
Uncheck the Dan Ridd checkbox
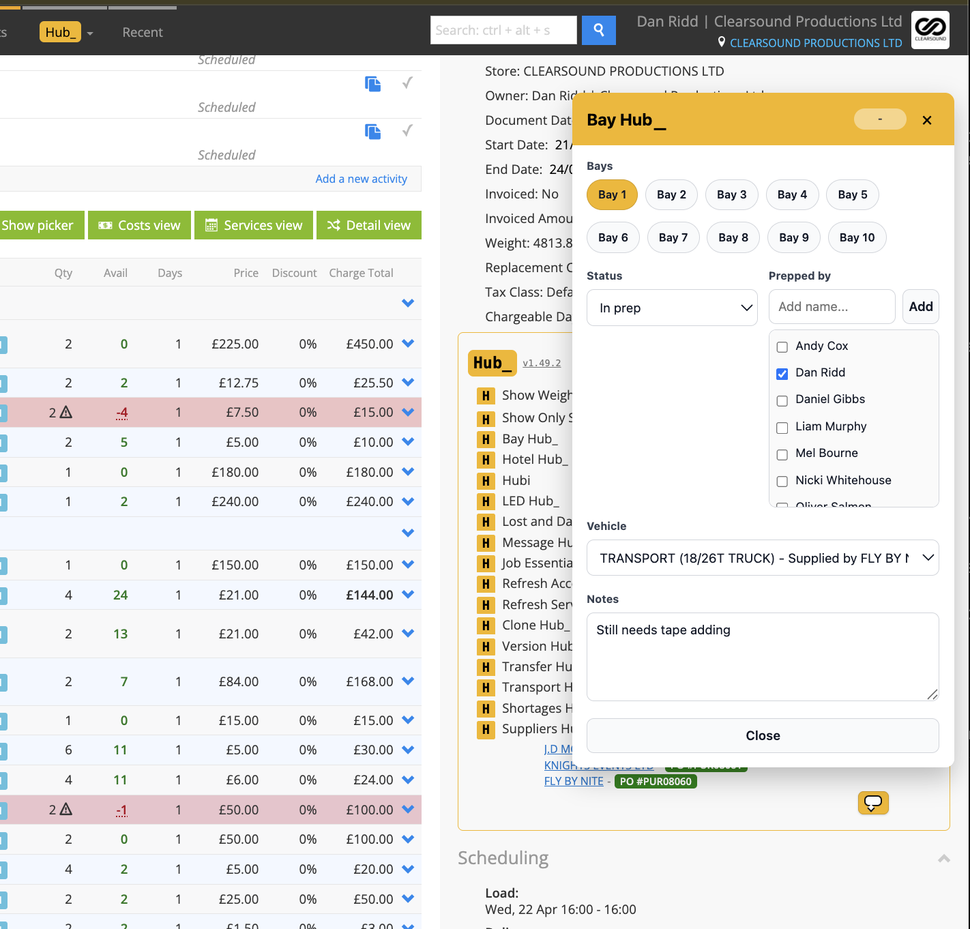coord(782,374)
